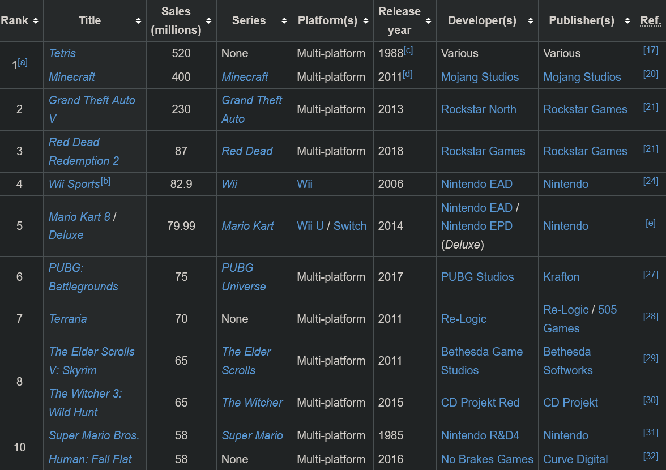Open No Brakes Games developer link

pos(487,459)
